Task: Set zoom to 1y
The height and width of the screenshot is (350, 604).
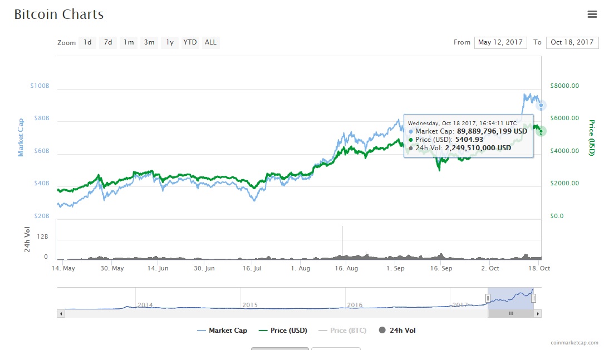Action: tap(170, 42)
